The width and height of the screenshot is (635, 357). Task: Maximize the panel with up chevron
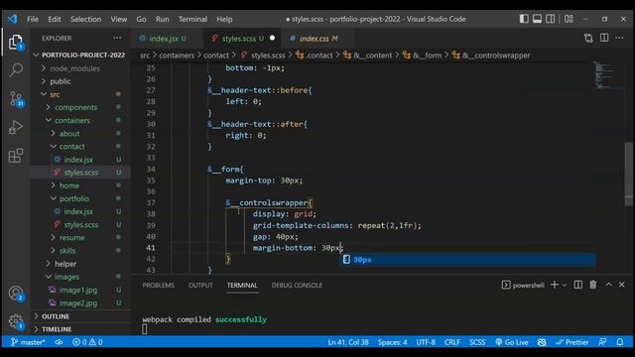[608, 285]
